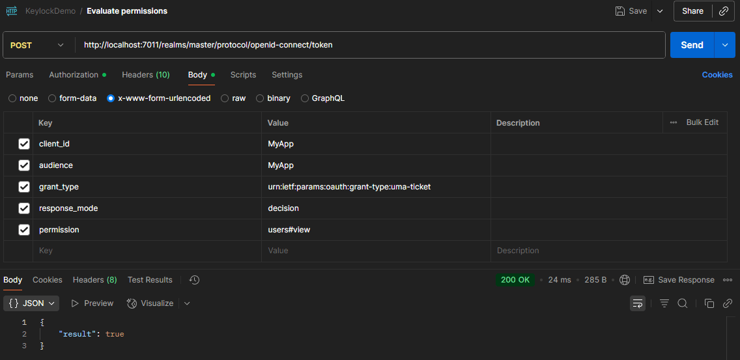Open response more options ellipsis

click(x=728, y=280)
